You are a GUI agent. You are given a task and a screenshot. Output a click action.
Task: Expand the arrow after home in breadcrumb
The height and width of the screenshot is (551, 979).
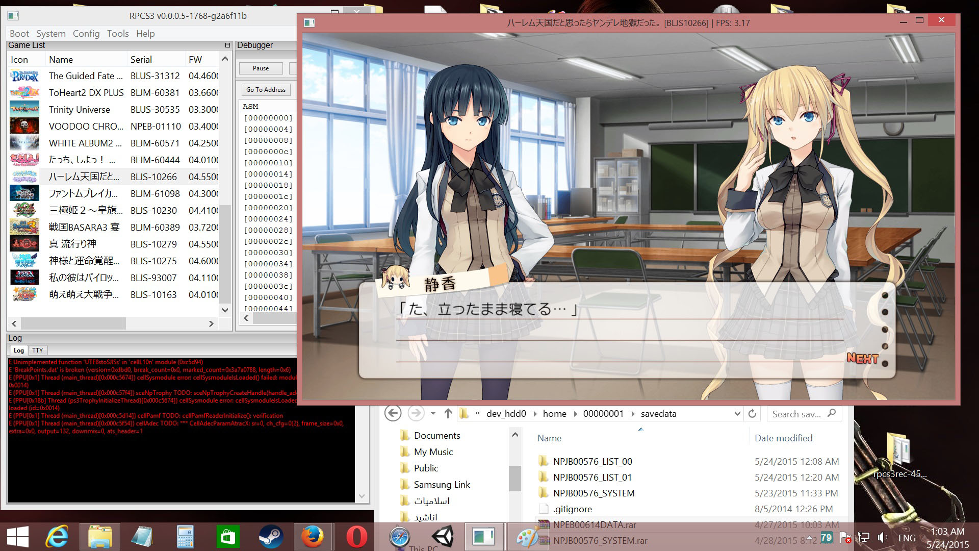[575, 413]
